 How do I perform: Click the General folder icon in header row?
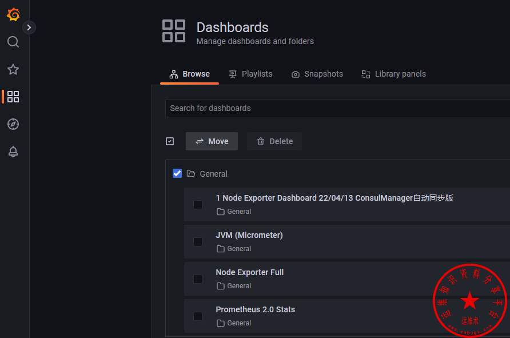[x=191, y=174]
